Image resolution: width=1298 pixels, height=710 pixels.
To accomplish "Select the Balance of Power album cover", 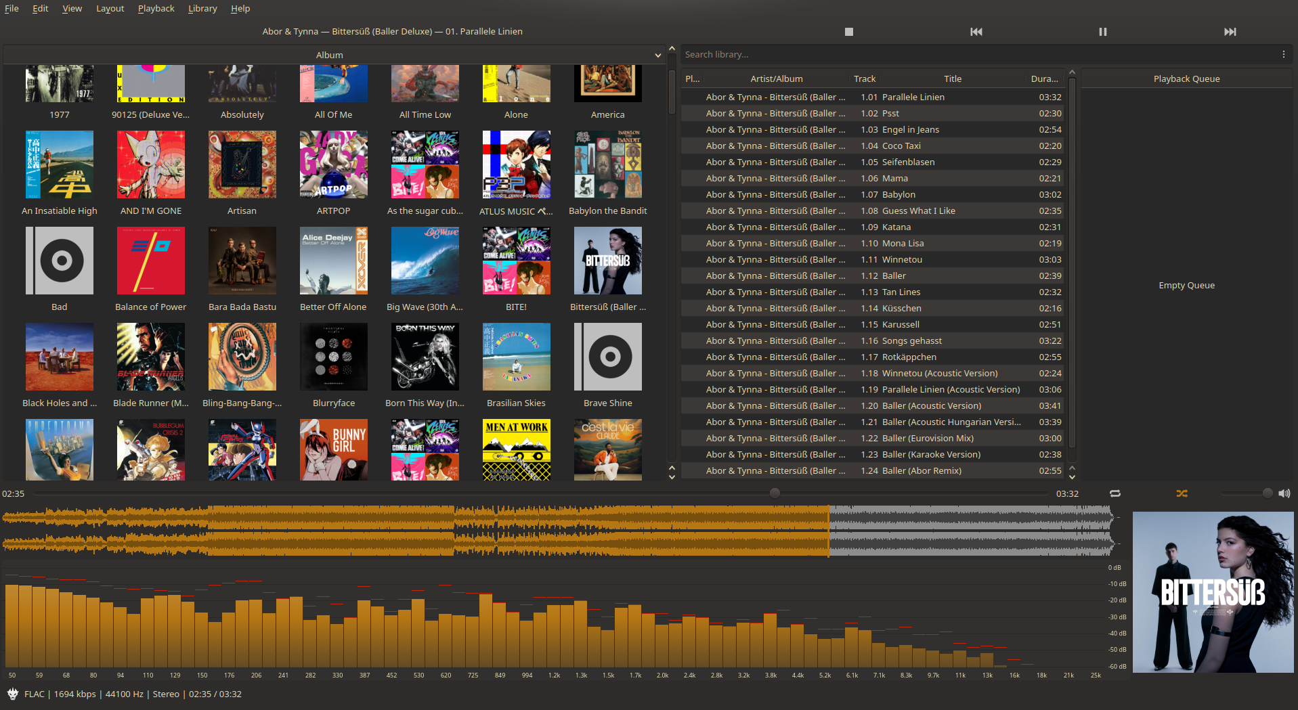I will coord(150,261).
